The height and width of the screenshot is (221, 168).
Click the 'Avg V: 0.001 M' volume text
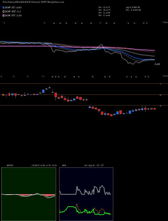point(133,7)
